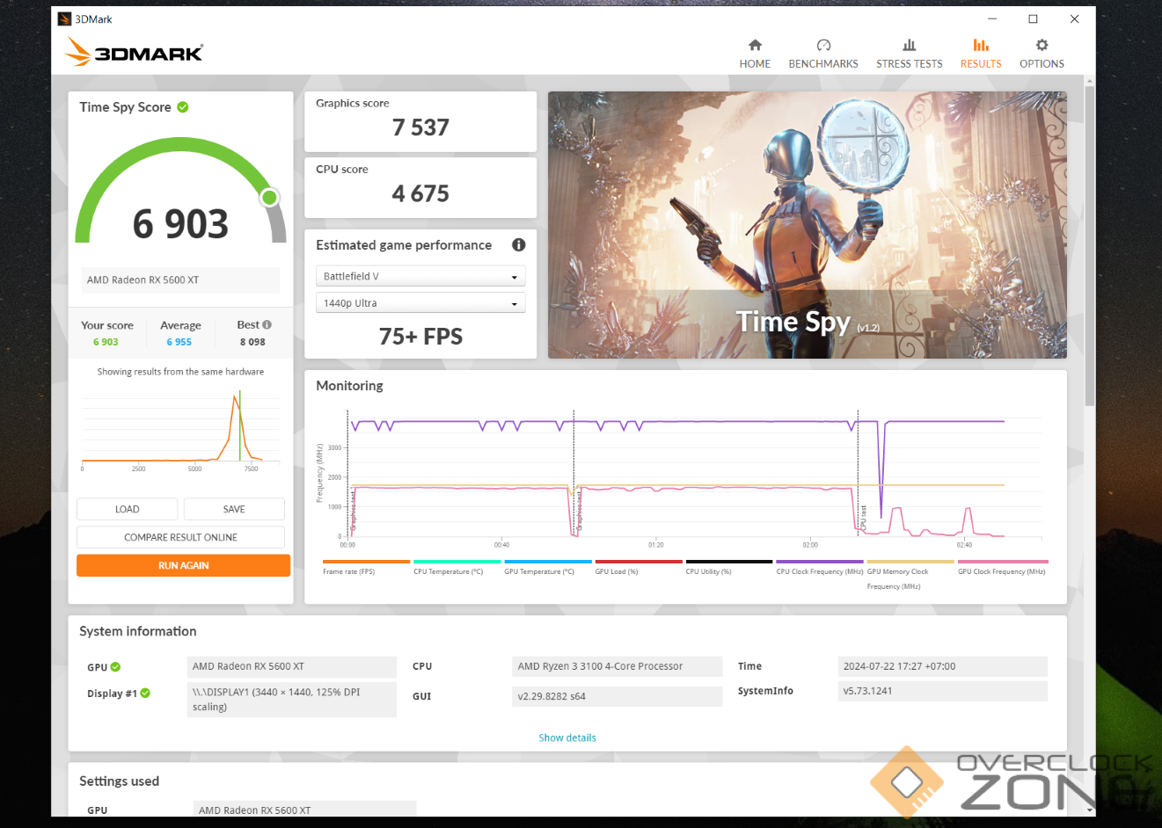Open the Home section icon
The width and height of the screenshot is (1162, 828).
pos(755,46)
